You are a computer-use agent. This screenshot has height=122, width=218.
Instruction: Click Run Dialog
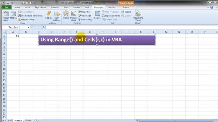click(85, 20)
